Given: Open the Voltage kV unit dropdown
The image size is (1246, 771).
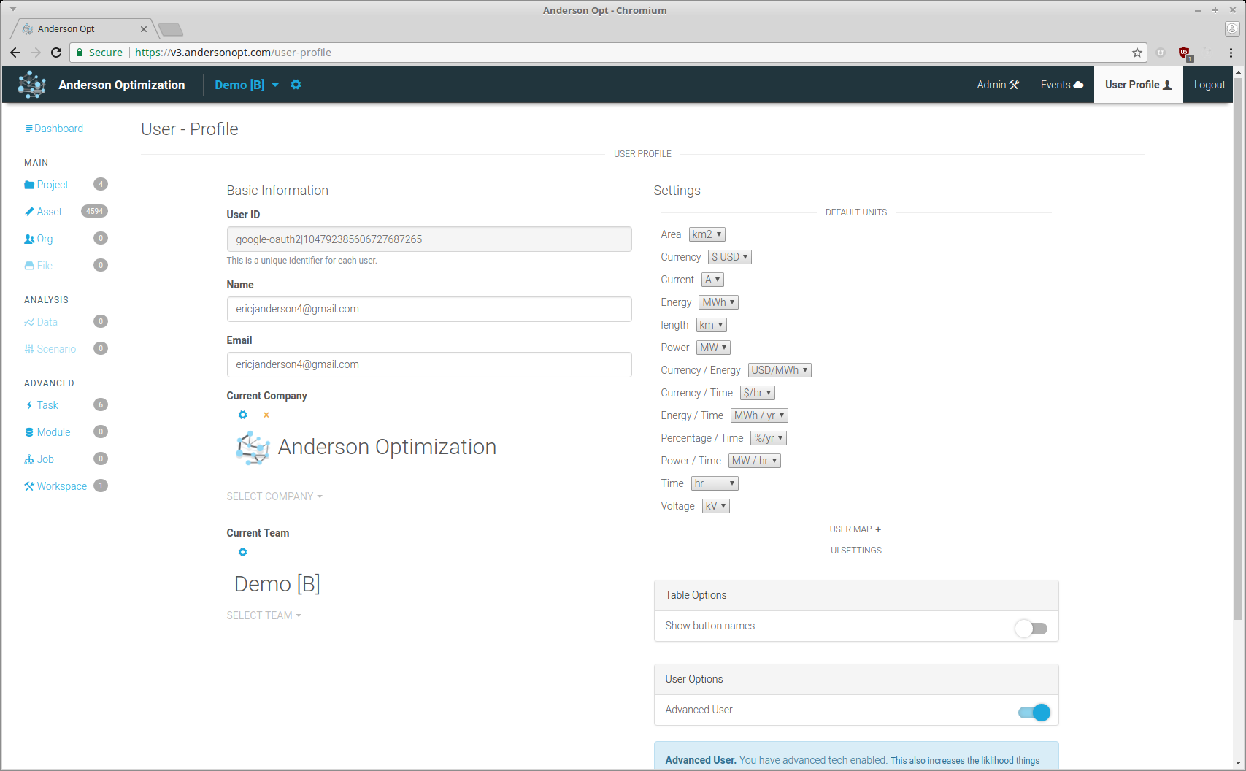Looking at the screenshot, I should (715, 506).
